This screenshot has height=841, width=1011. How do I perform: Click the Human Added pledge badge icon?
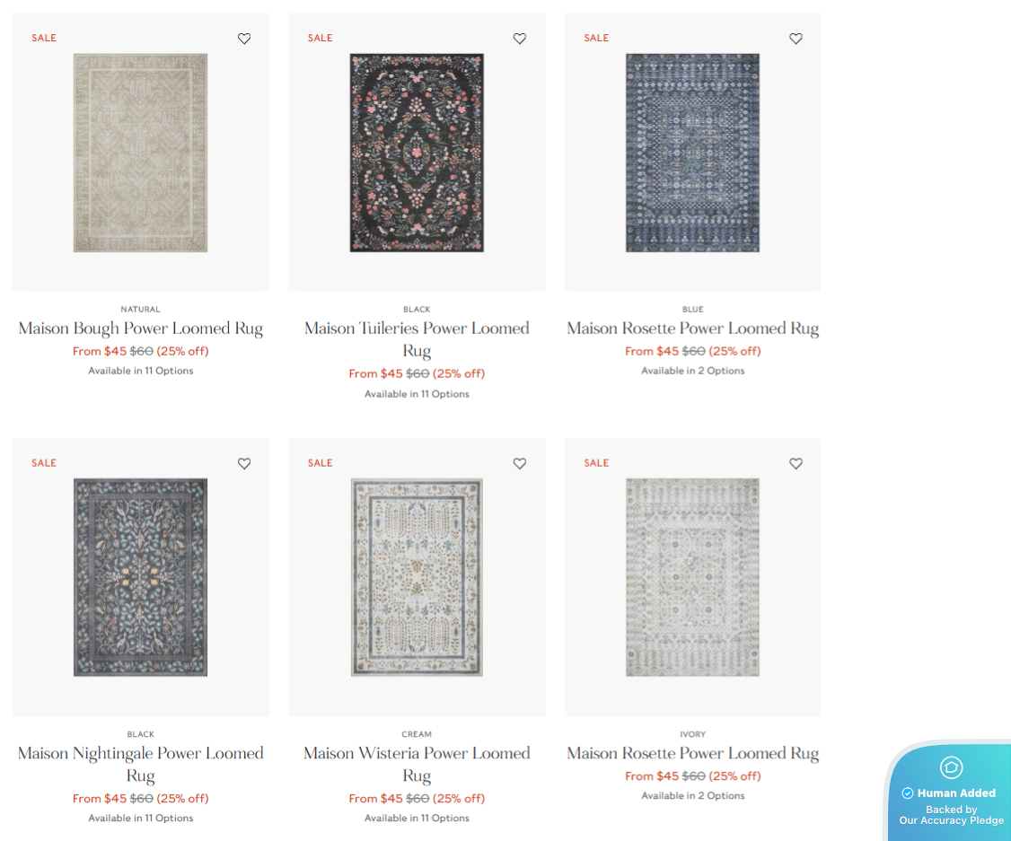point(951,767)
